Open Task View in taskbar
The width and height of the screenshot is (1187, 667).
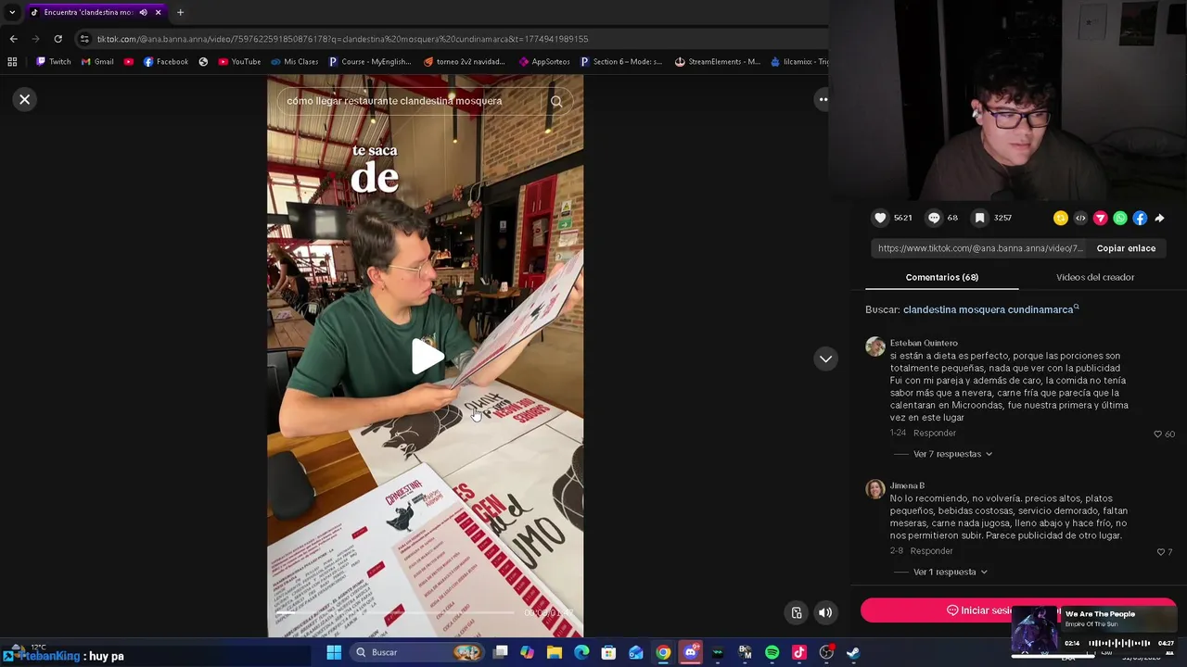pos(501,652)
